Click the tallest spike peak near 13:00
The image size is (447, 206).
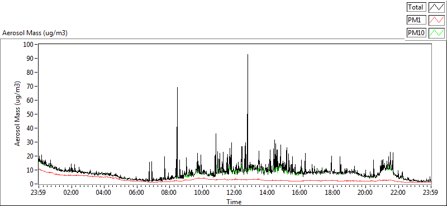click(x=248, y=54)
